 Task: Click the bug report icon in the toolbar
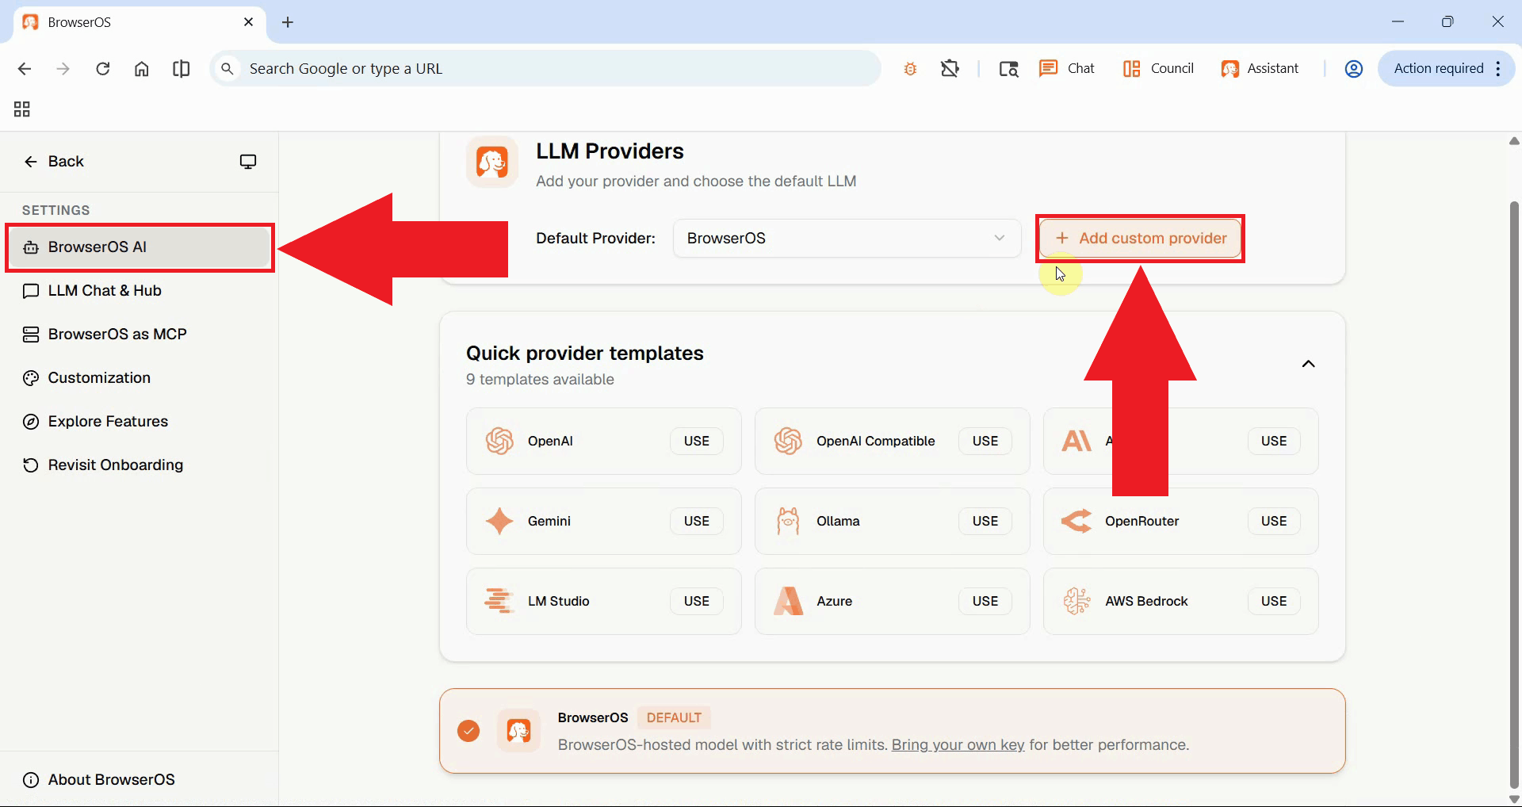click(x=909, y=68)
